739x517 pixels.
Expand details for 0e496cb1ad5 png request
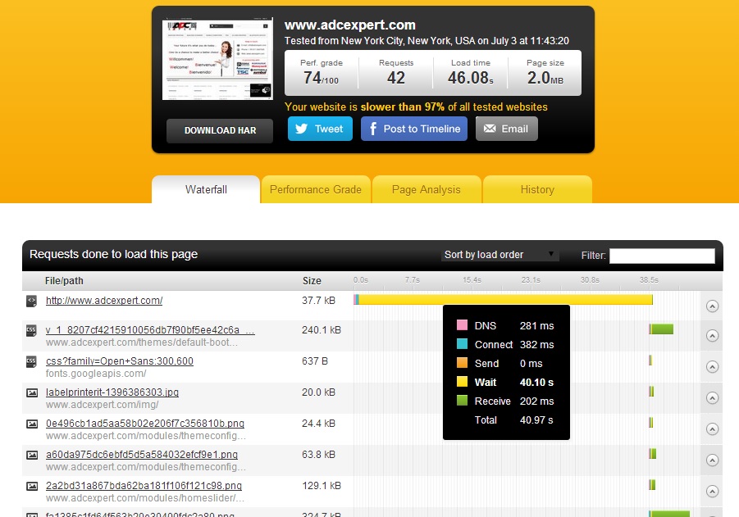(712, 429)
